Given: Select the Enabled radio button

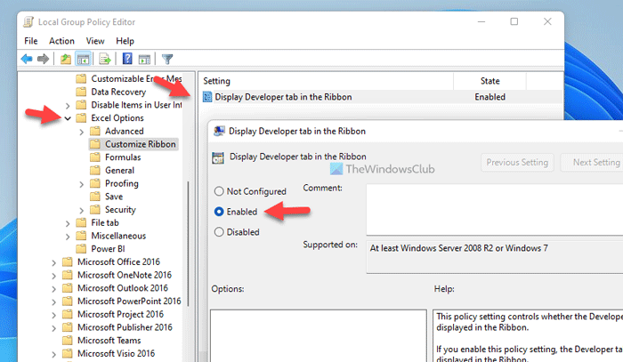Looking at the screenshot, I should pyautogui.click(x=219, y=212).
